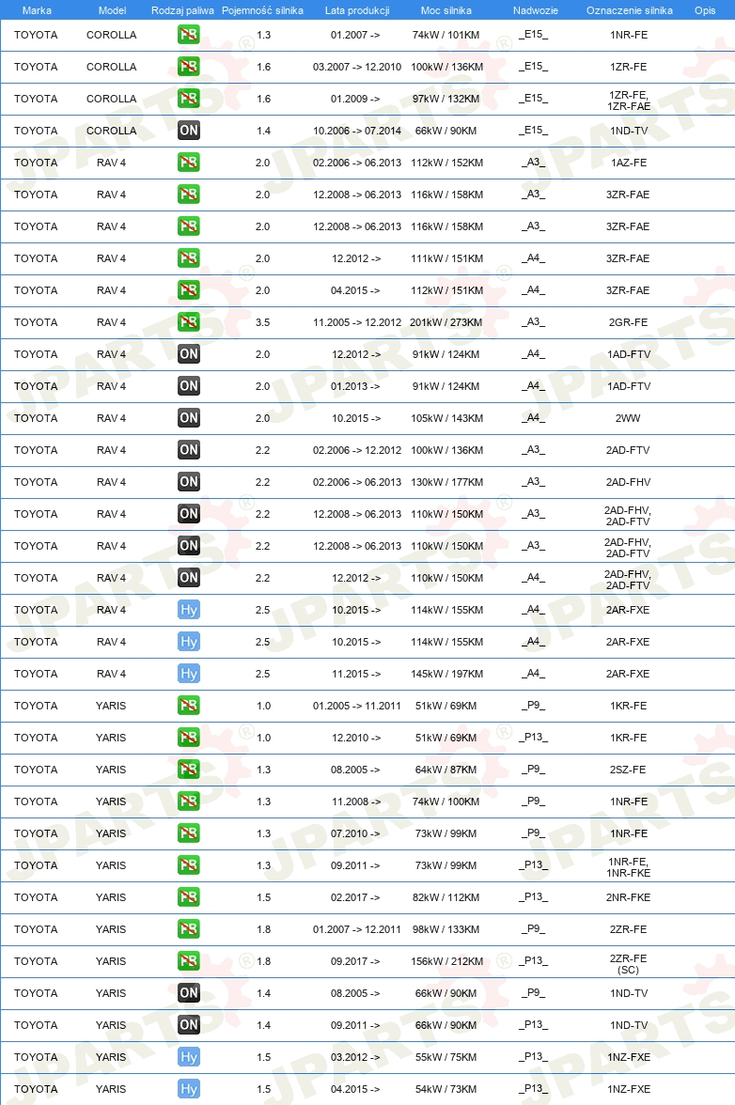Click the Opis column header

point(705,10)
